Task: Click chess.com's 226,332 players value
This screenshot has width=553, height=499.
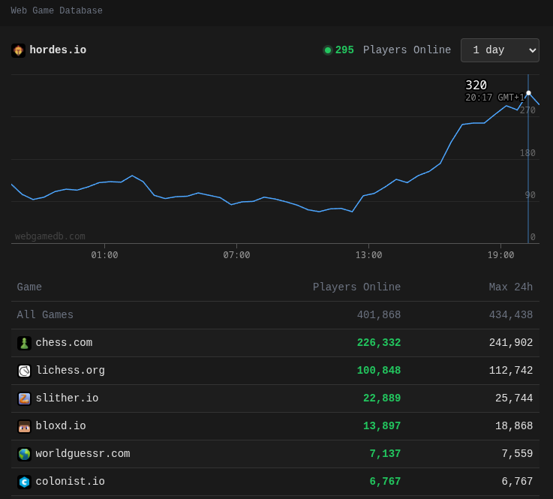Action: (x=379, y=343)
